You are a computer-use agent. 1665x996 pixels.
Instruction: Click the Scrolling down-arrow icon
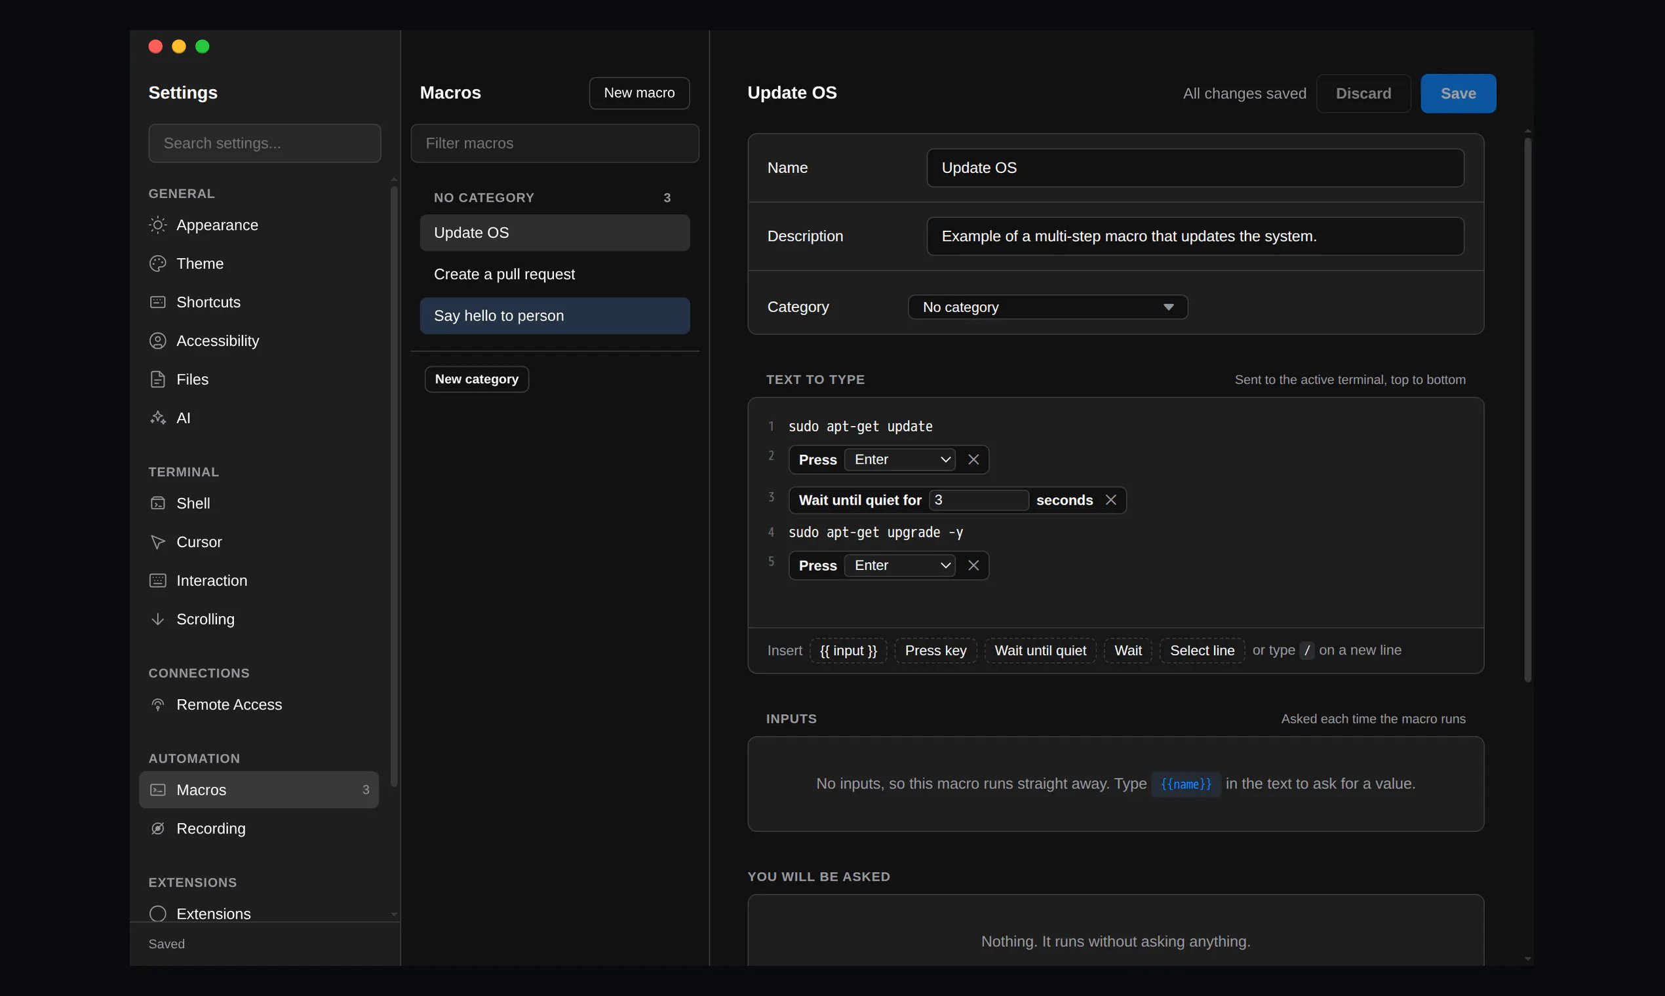pyautogui.click(x=158, y=619)
